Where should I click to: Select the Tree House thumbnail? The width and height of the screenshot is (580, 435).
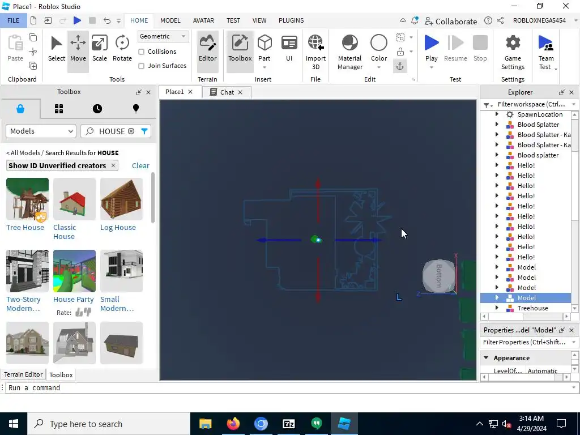coord(27,199)
